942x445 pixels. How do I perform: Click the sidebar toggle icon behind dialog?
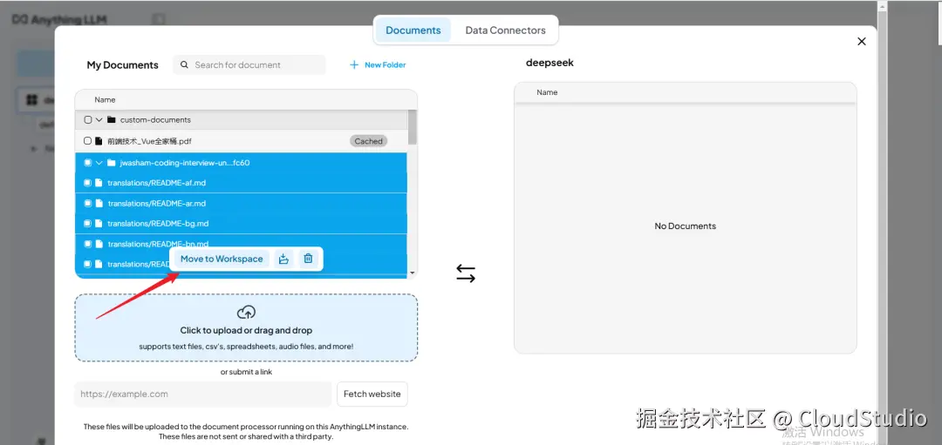158,19
